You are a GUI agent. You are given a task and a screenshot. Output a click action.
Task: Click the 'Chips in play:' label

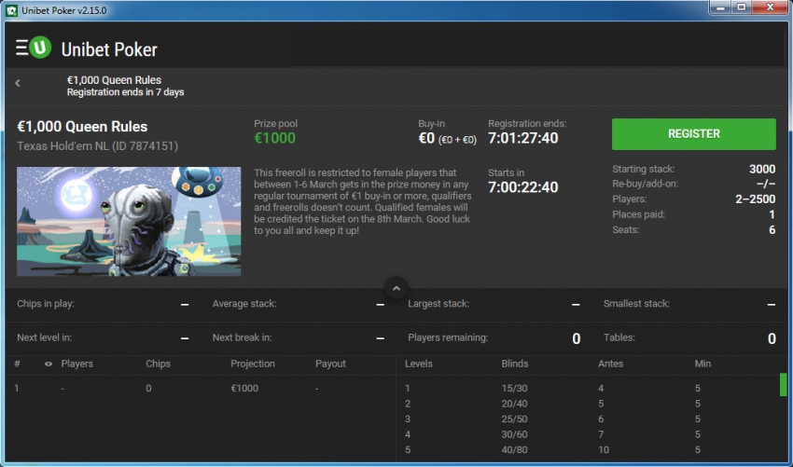tap(46, 304)
